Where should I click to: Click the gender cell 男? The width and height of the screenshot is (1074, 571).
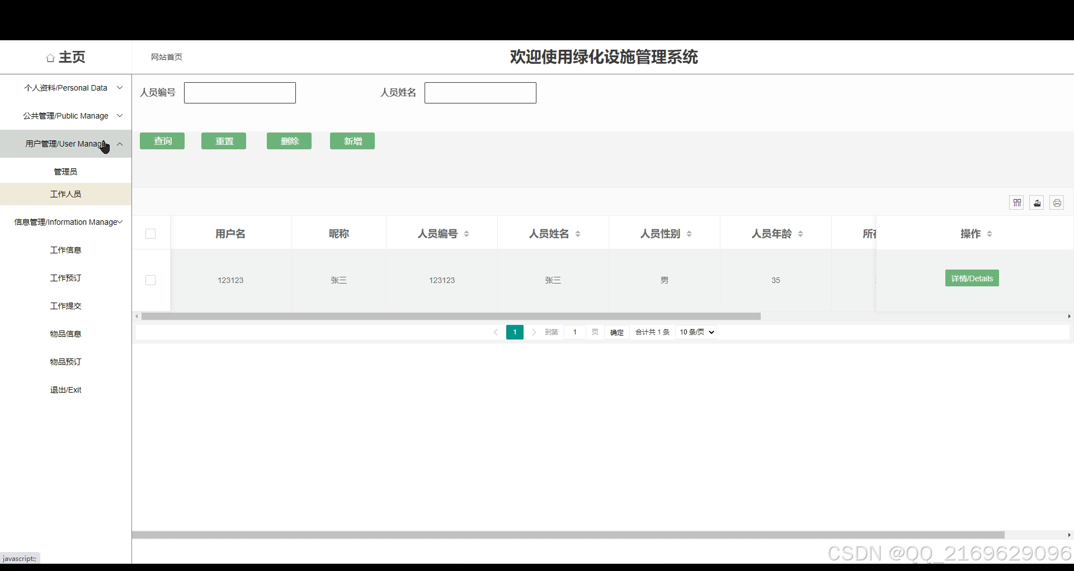click(665, 280)
